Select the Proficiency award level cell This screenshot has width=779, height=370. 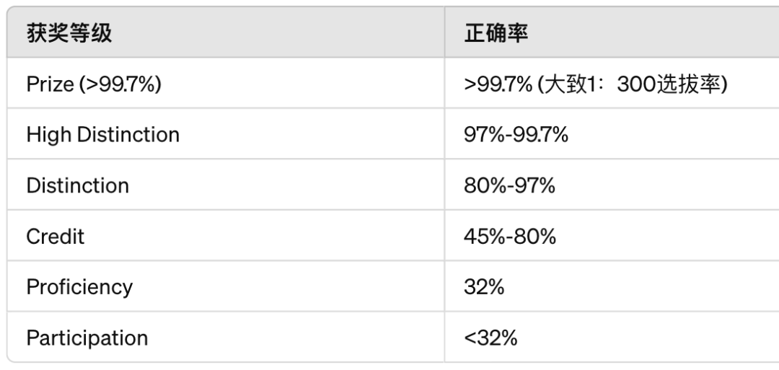(x=79, y=286)
